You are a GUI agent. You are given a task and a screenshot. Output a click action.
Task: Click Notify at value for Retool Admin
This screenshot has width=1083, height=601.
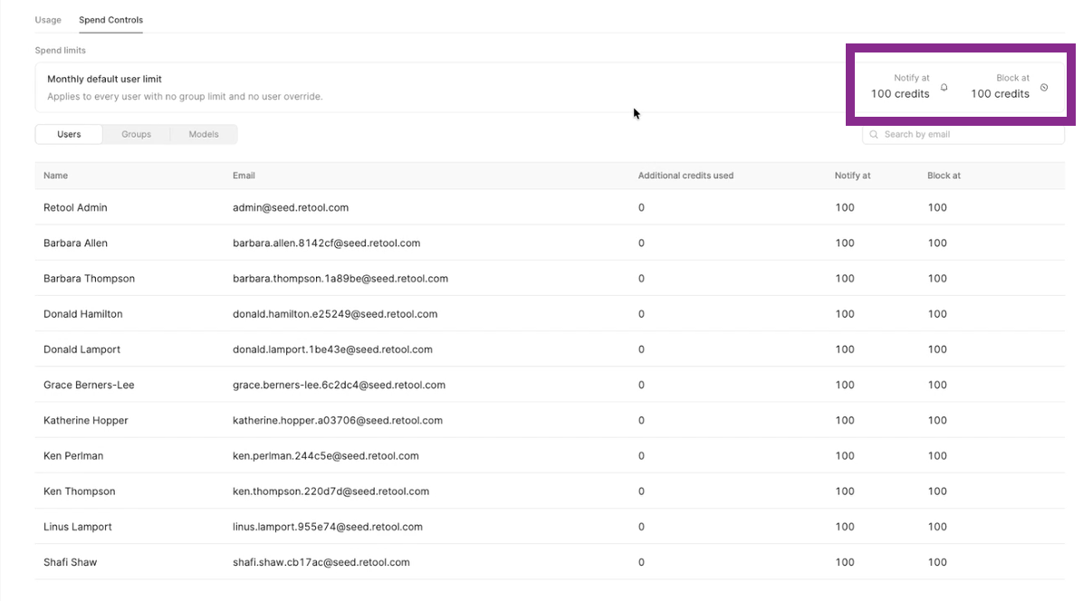point(845,207)
